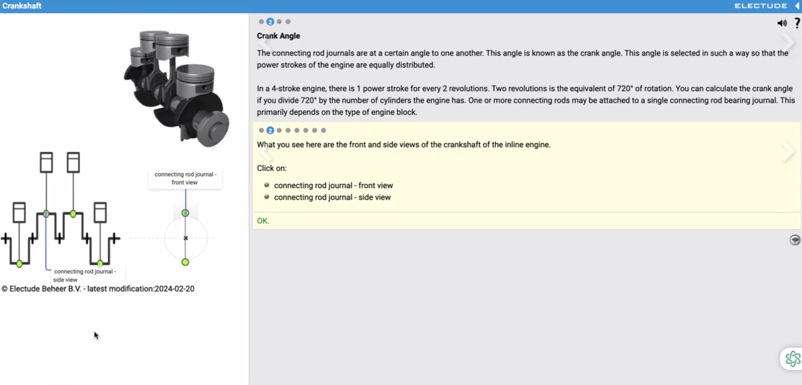Advance the yellow panel with its right chevron

[789, 153]
